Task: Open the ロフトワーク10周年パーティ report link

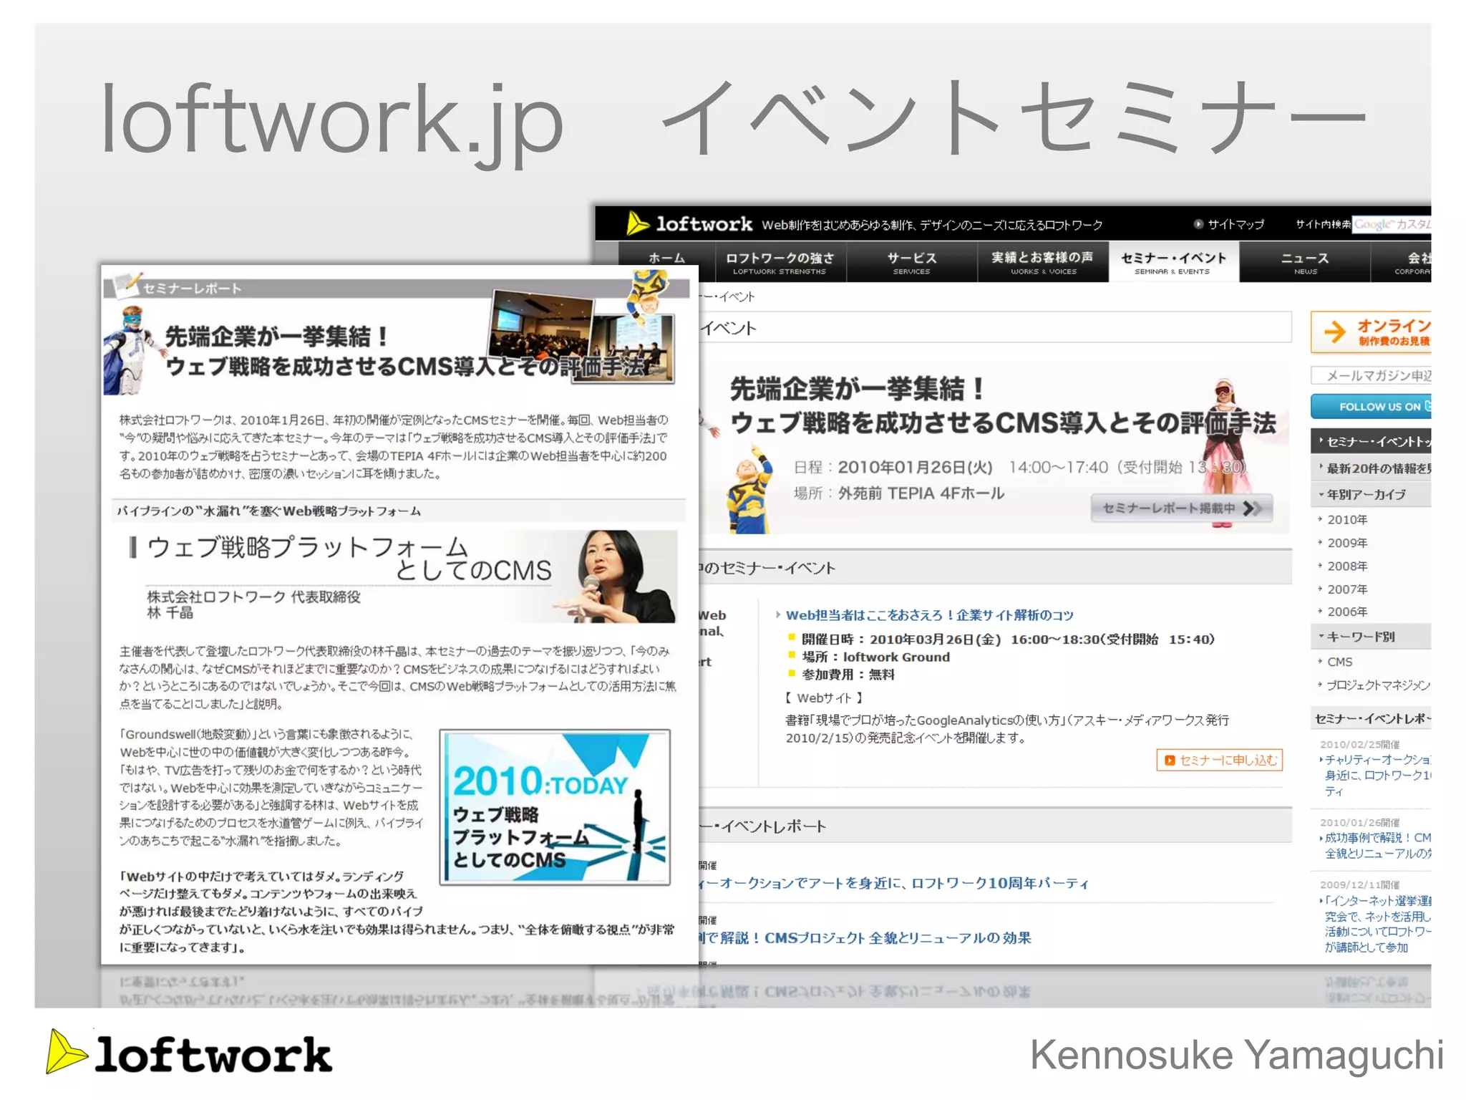Action: (x=893, y=883)
